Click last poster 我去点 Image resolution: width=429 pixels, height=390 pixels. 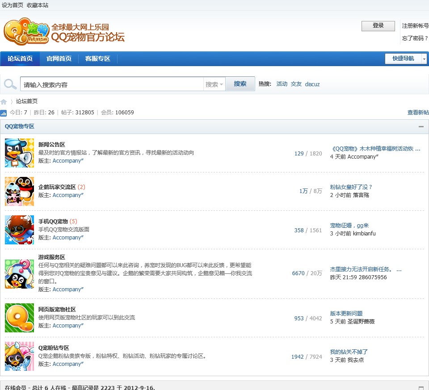[355, 360]
